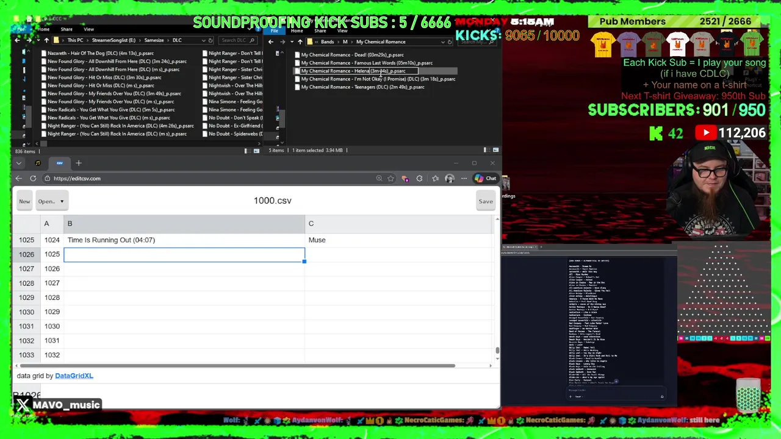Click the grid's vertical scrollbar thumb
This screenshot has height=439, width=781.
[497, 350]
